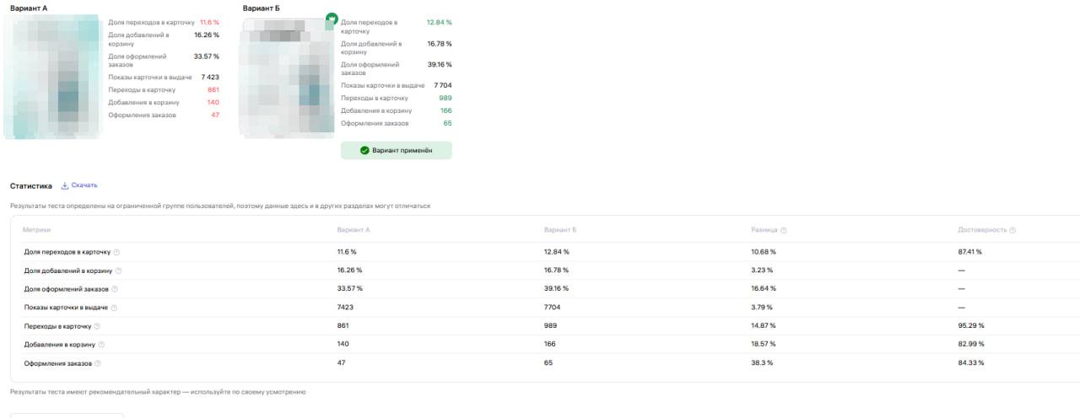Screen dimensions: 1080x418
Task: Click the 39.16 % value in Вариант Б summary
Action: [440, 65]
